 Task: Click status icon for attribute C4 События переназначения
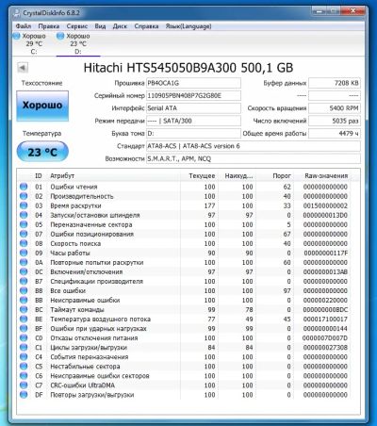pyautogui.click(x=24, y=357)
